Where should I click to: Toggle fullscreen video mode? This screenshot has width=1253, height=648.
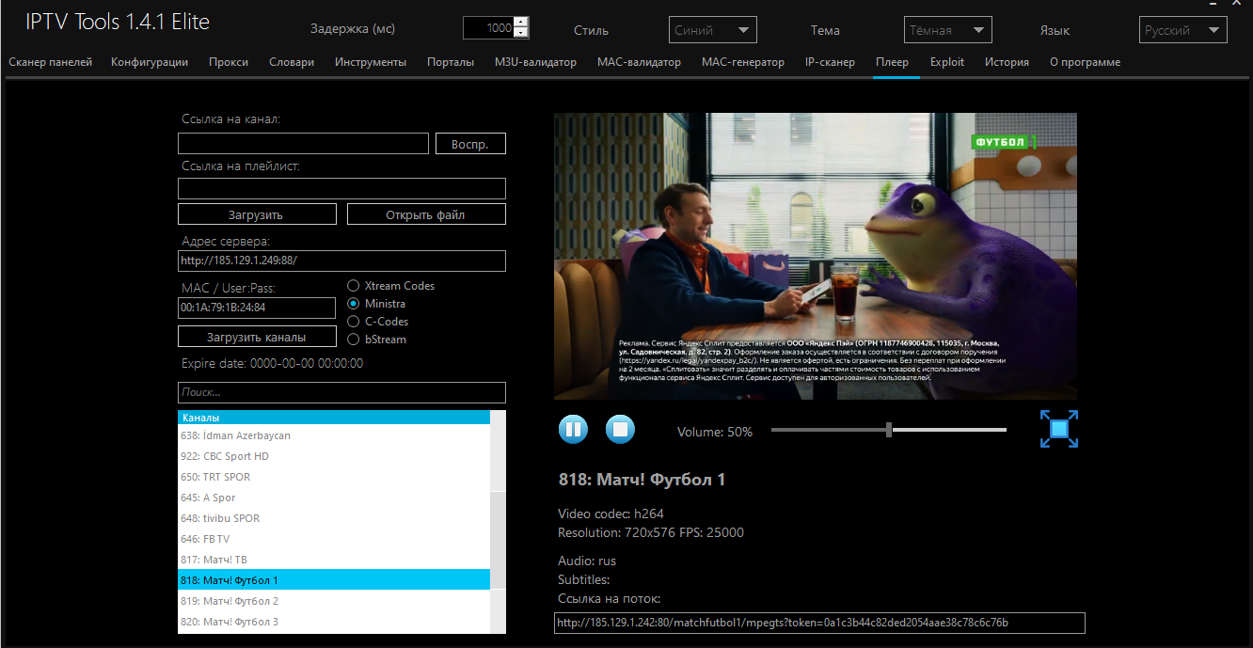click(x=1059, y=429)
